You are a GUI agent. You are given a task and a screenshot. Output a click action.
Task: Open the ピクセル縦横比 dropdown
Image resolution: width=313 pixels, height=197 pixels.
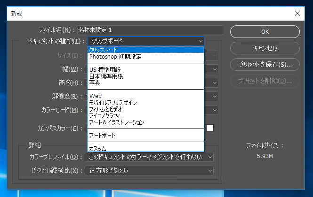tap(149, 171)
